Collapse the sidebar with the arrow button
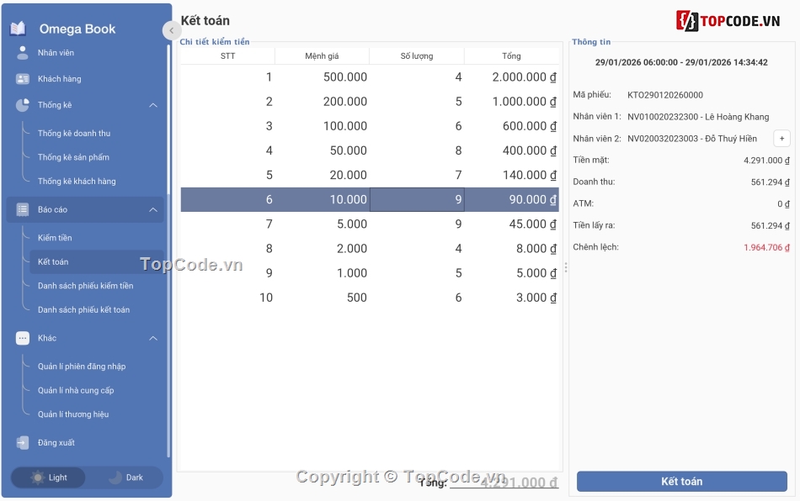 [172, 30]
